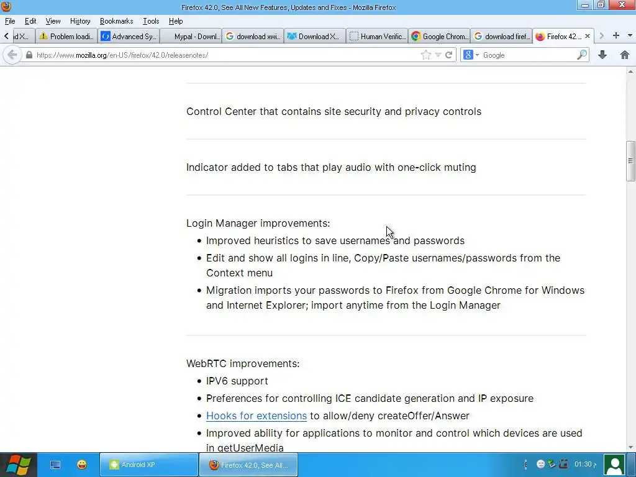Click the taskbar clock 01:30
This screenshot has height=477, width=636.
[x=585, y=464]
